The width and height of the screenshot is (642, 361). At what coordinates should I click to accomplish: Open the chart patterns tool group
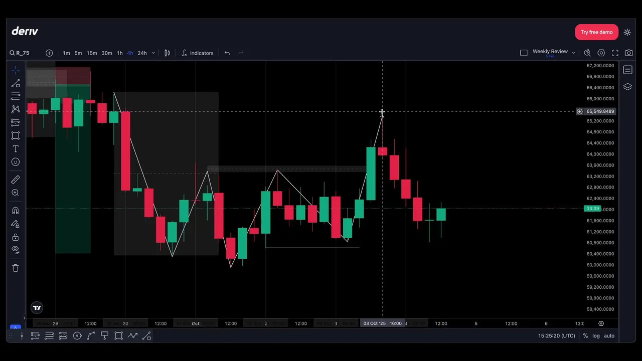[x=16, y=109]
